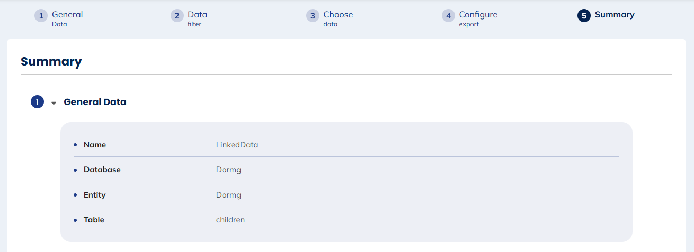The height and width of the screenshot is (252, 694).
Task: Click the Summary page heading
Action: pyautogui.click(x=51, y=61)
